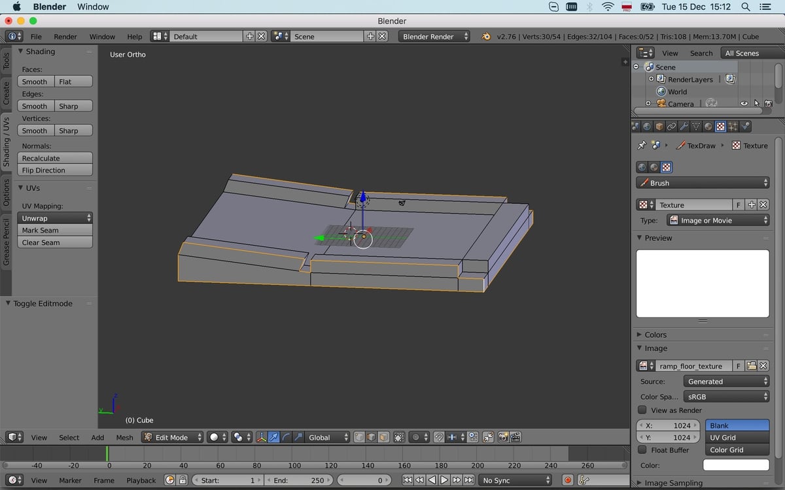This screenshot has width=785, height=490.
Task: Open the image Source dropdown set to Generated
Action: pos(726,380)
